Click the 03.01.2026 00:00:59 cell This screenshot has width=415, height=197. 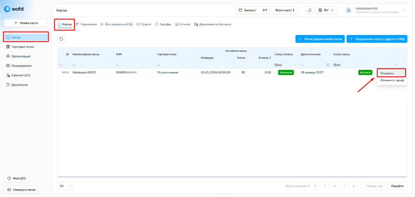216,73
